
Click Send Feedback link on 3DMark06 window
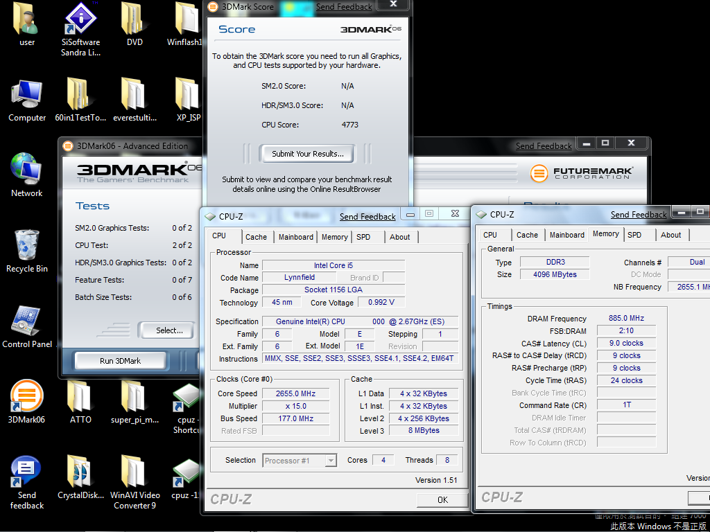coord(544,146)
